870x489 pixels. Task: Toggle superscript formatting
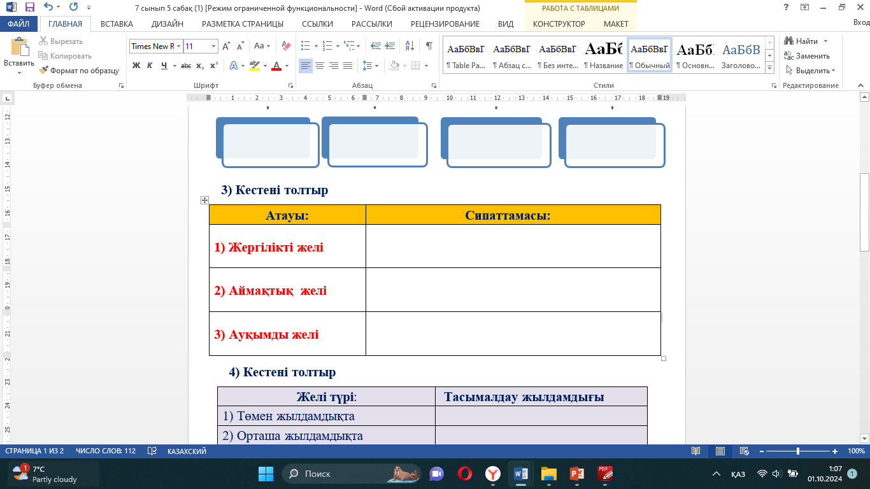[x=214, y=66]
